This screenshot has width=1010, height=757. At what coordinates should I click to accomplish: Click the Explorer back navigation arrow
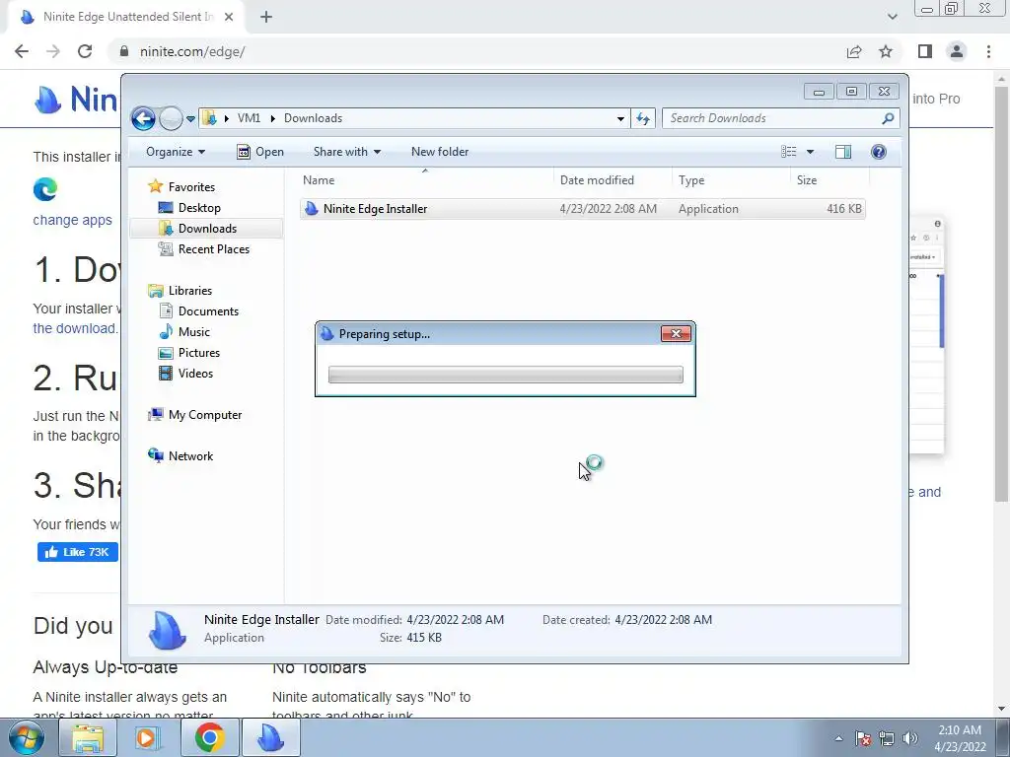pos(143,118)
